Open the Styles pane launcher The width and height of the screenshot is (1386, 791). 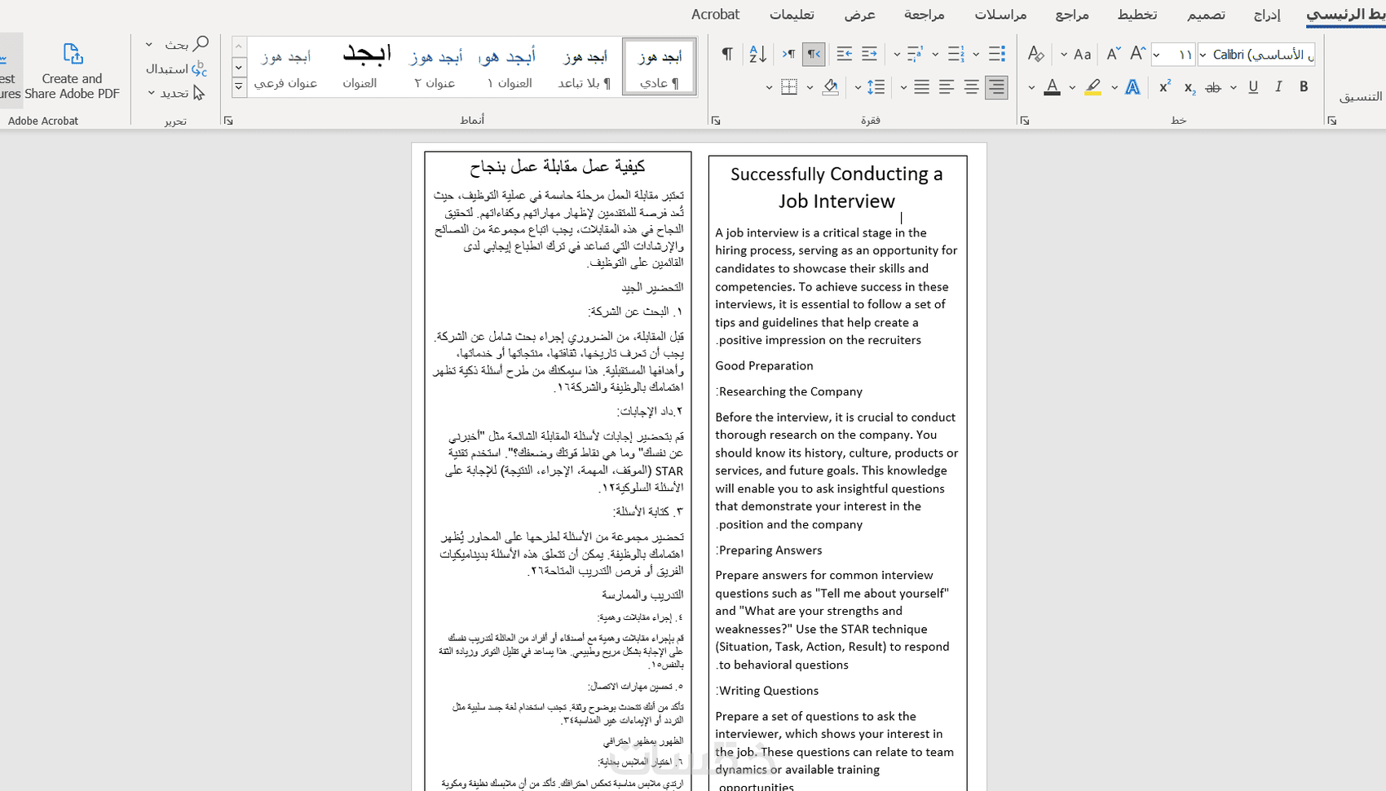(x=228, y=121)
